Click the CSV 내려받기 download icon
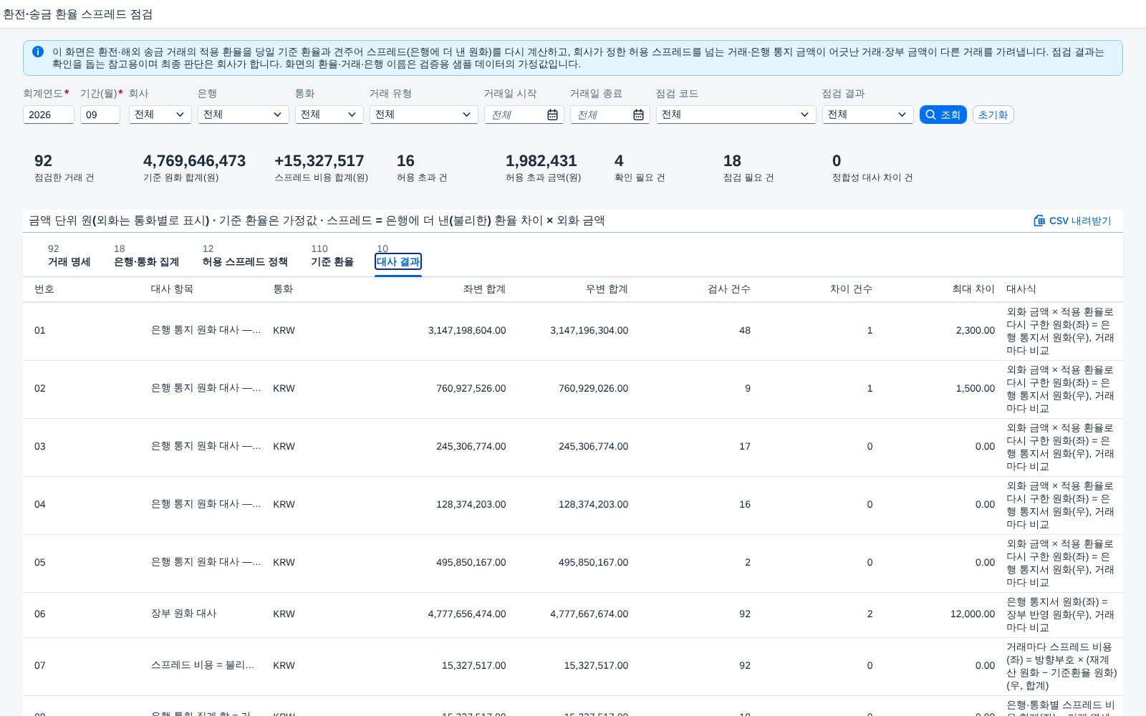This screenshot has width=1146, height=716. (x=1039, y=221)
